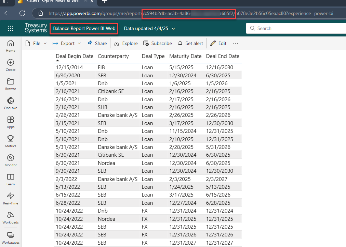Viewport: 346px width, 247px height.
Task: Click the 2/10/2025 maturity date cell
Action: click(x=182, y=139)
